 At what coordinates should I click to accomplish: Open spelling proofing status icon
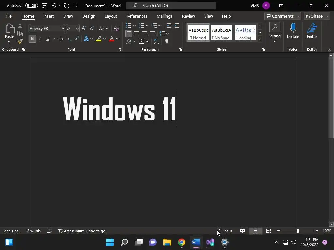(x=49, y=231)
